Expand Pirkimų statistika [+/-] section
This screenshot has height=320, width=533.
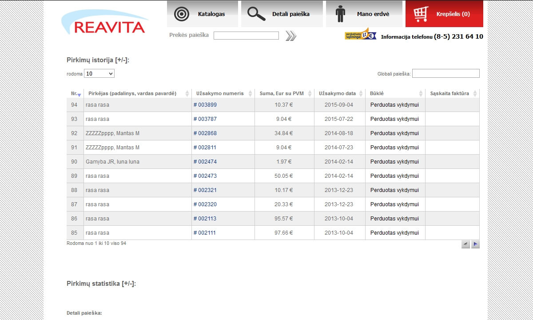[101, 284]
